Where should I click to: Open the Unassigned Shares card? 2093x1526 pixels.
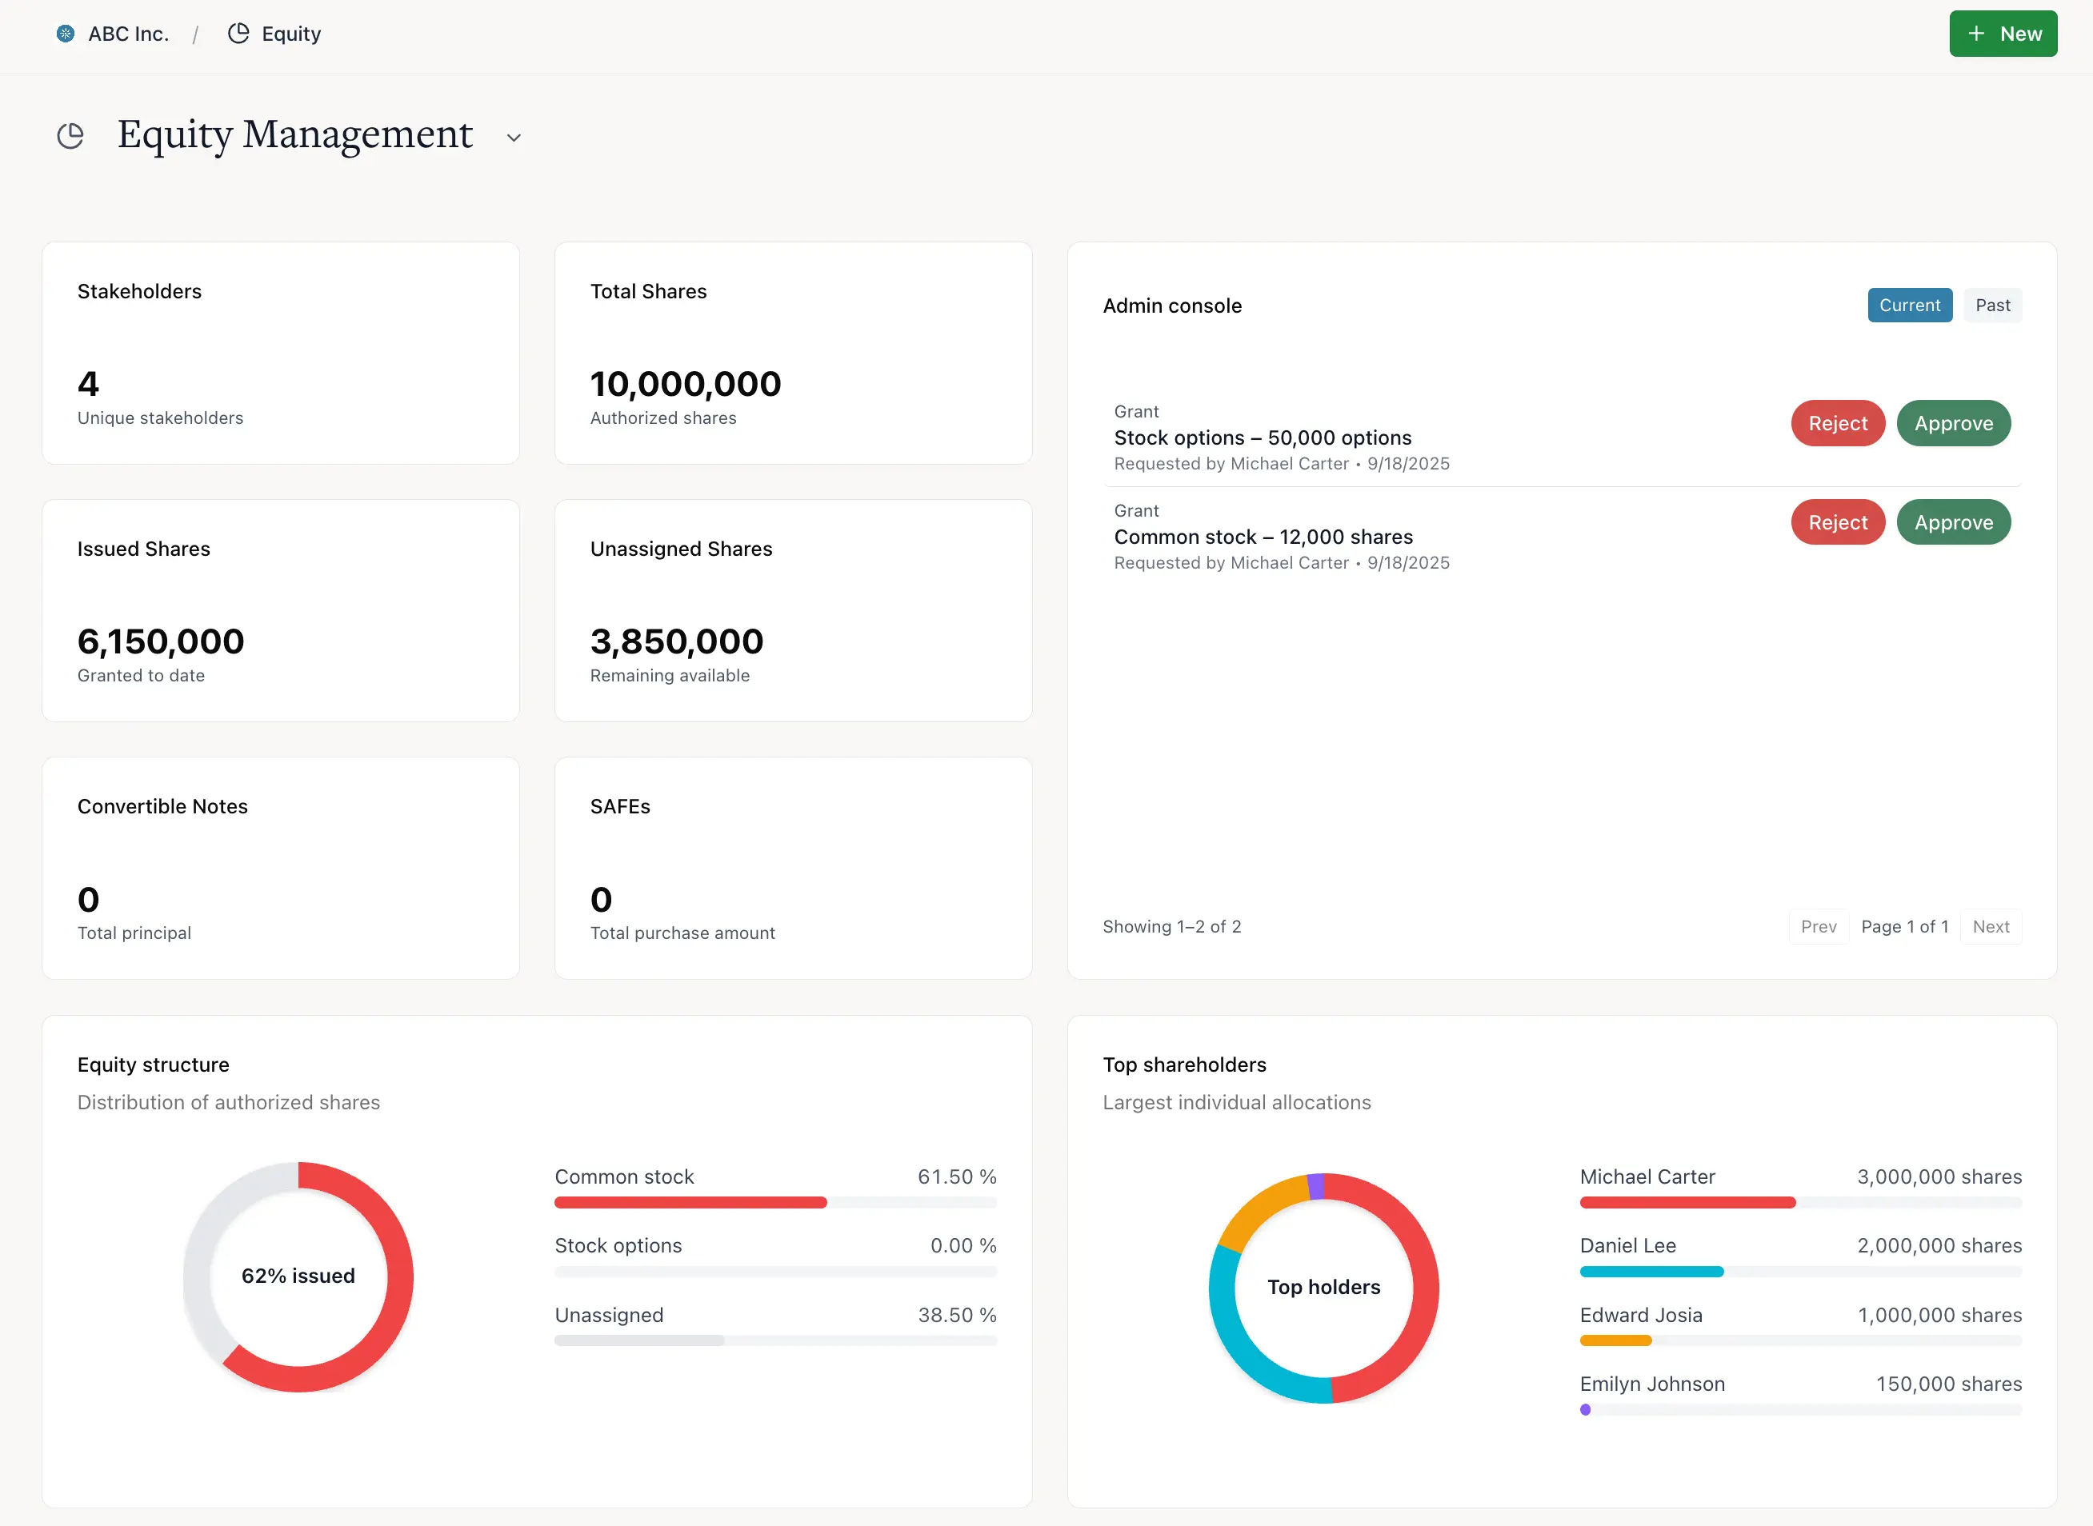(x=793, y=610)
